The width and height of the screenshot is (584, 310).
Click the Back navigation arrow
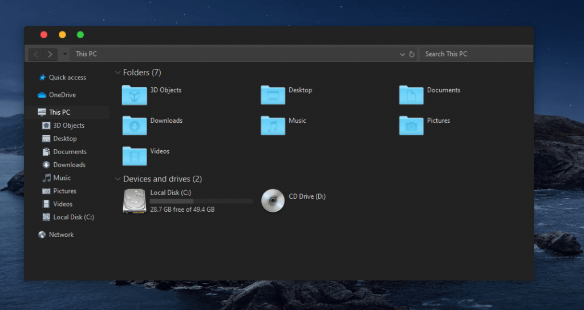point(36,54)
